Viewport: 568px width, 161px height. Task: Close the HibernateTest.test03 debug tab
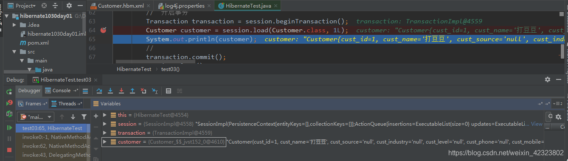coord(96,80)
